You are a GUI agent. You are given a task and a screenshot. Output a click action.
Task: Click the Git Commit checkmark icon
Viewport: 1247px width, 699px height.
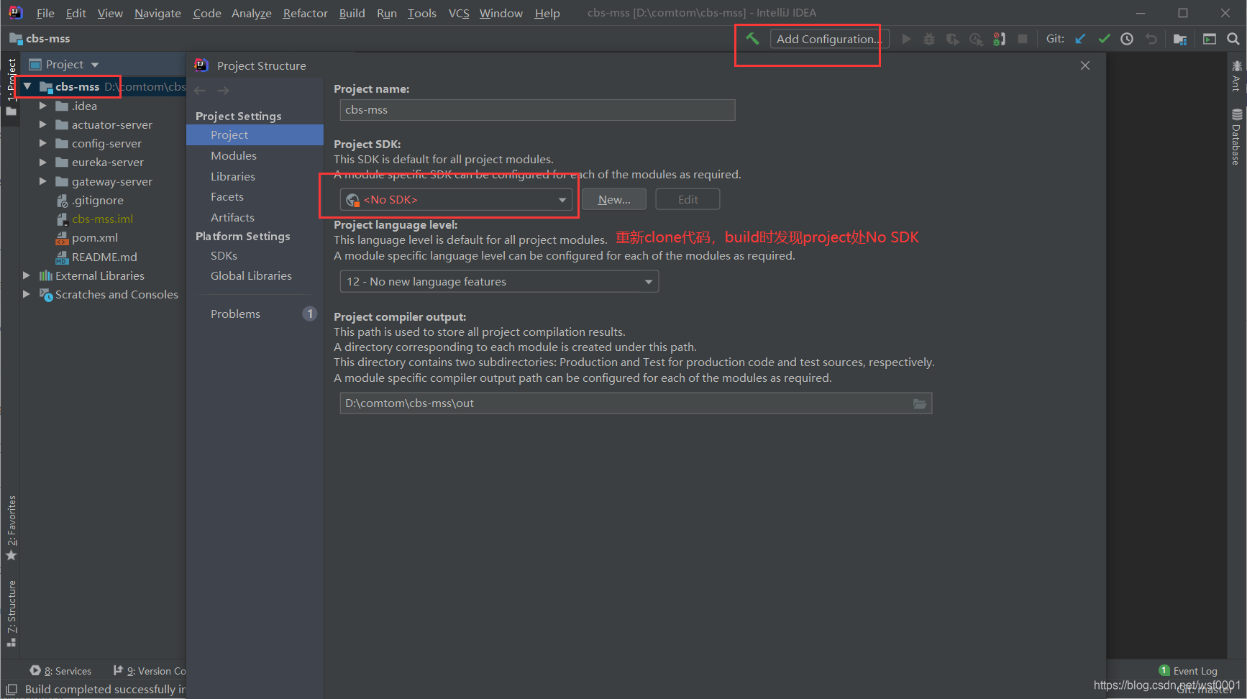pos(1104,39)
